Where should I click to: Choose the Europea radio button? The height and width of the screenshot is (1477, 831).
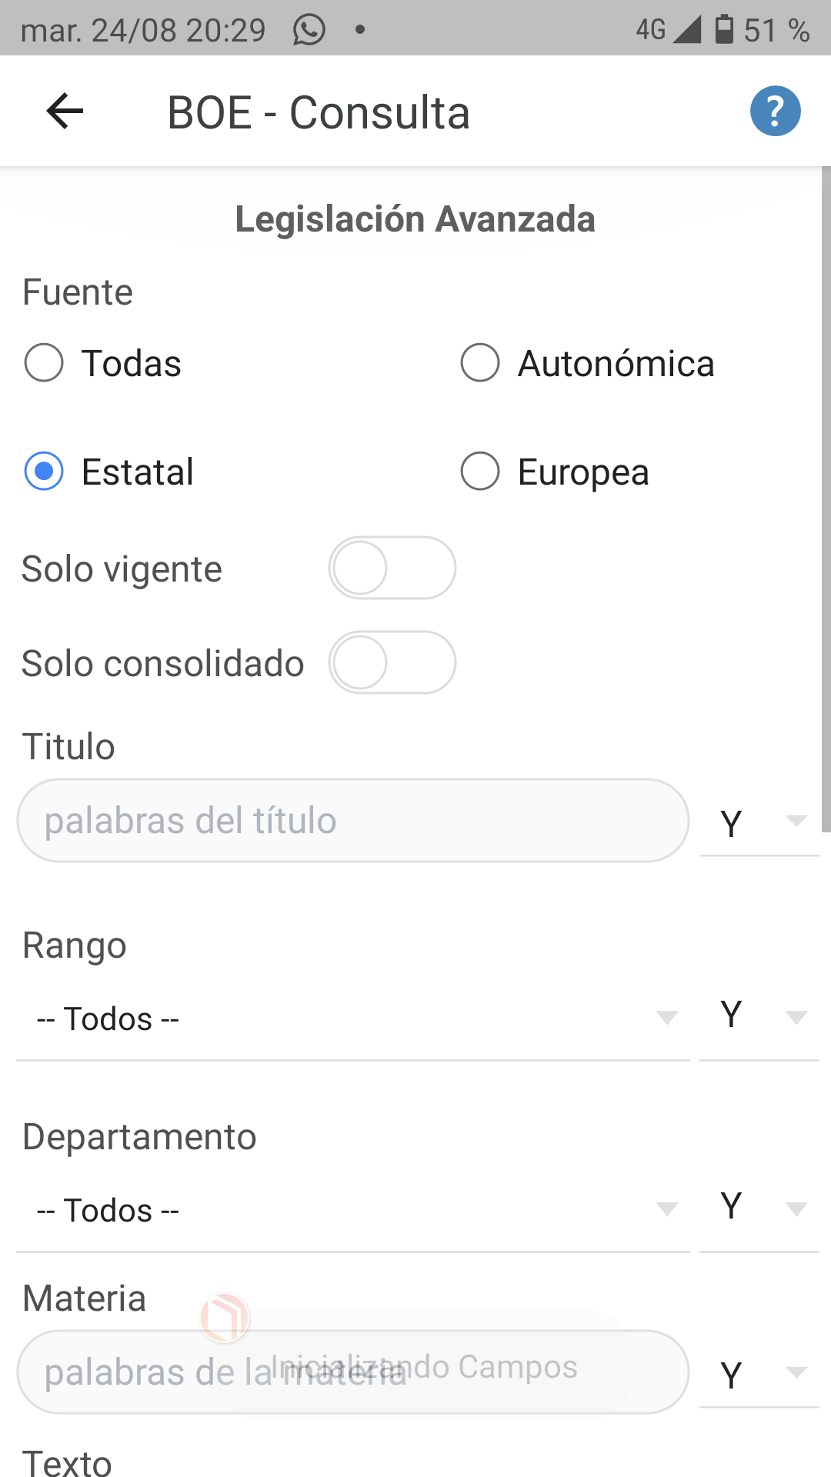coord(480,472)
